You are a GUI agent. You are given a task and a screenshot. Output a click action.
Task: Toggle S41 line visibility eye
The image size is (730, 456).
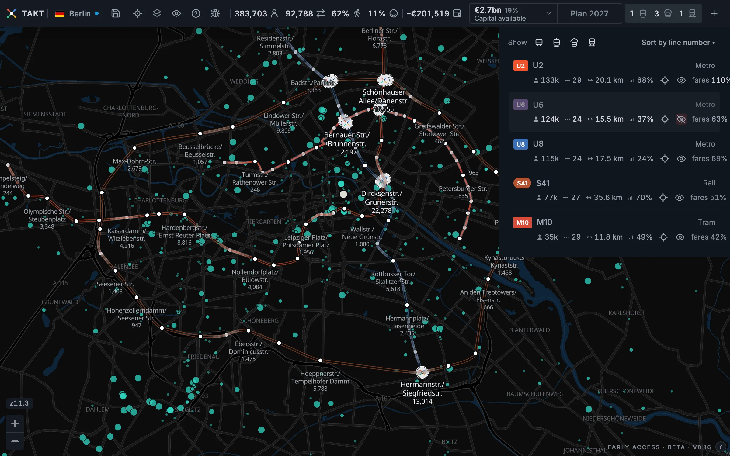[680, 198]
